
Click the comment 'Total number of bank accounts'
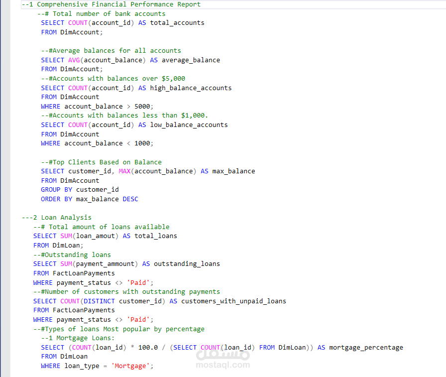coord(109,13)
